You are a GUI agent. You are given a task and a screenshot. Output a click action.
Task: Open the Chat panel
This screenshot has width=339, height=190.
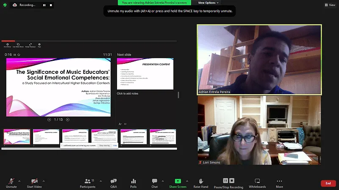(x=154, y=182)
